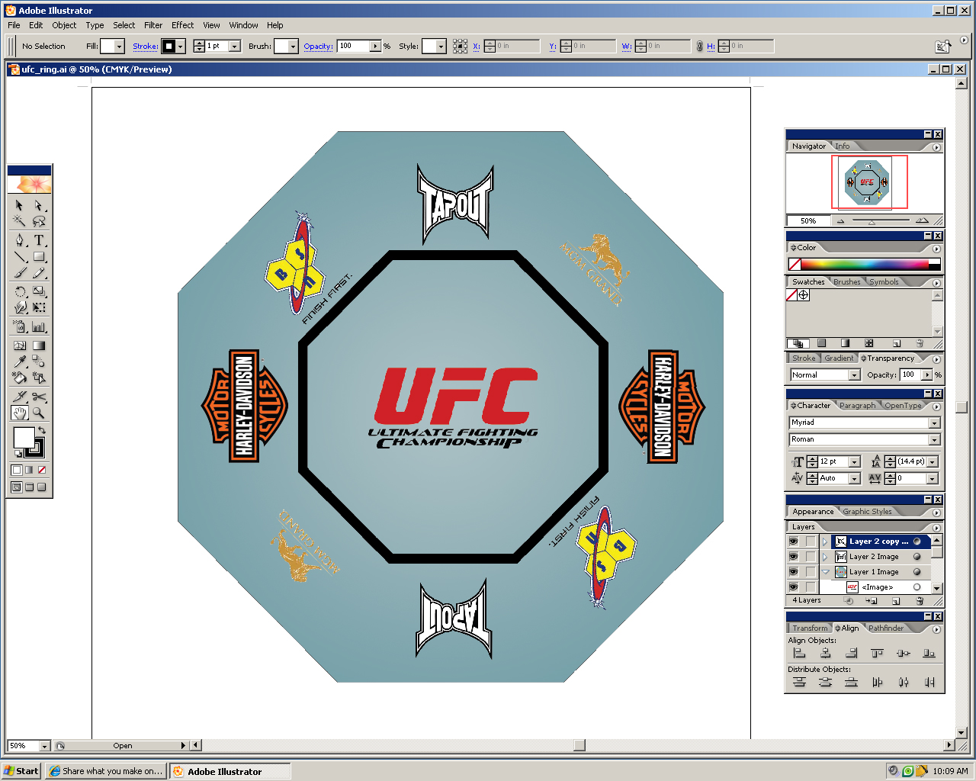This screenshot has height=781, width=976.
Task: Hide the <Image> sublayer eye
Action: click(794, 587)
